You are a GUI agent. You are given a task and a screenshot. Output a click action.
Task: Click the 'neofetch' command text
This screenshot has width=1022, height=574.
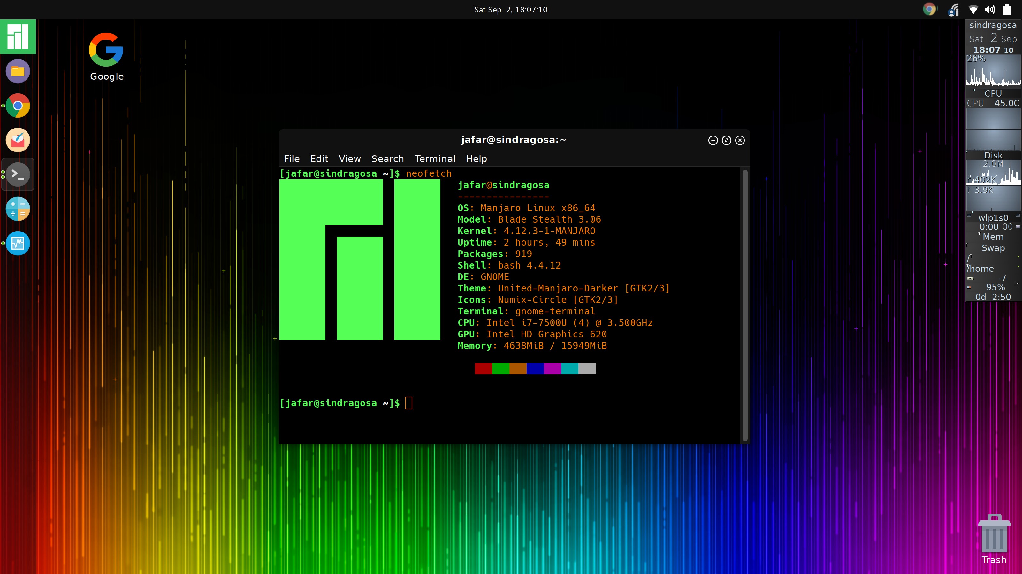tap(429, 173)
